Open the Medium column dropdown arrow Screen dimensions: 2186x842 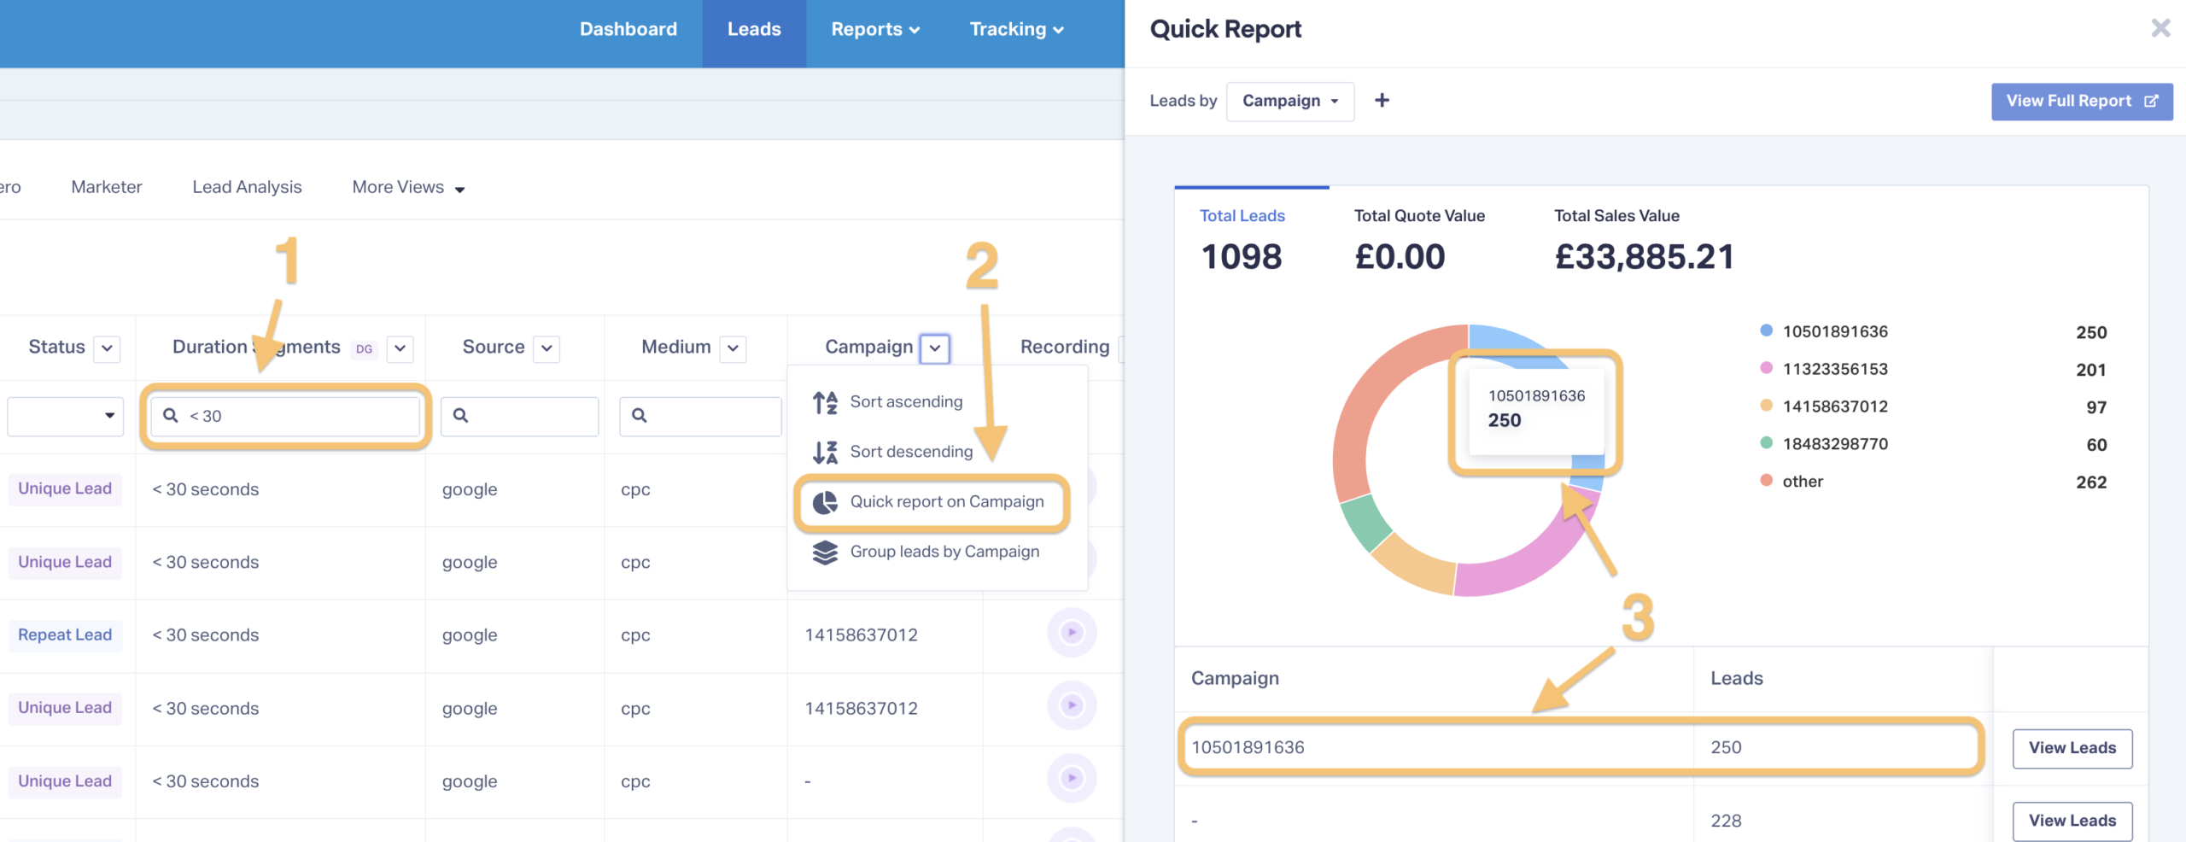(x=733, y=348)
